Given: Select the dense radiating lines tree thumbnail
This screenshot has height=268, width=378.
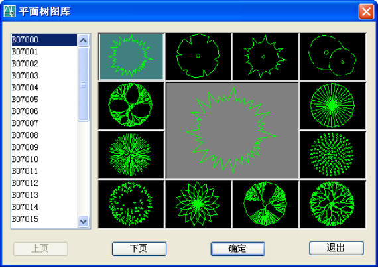Looking at the screenshot, I should coord(131,155).
